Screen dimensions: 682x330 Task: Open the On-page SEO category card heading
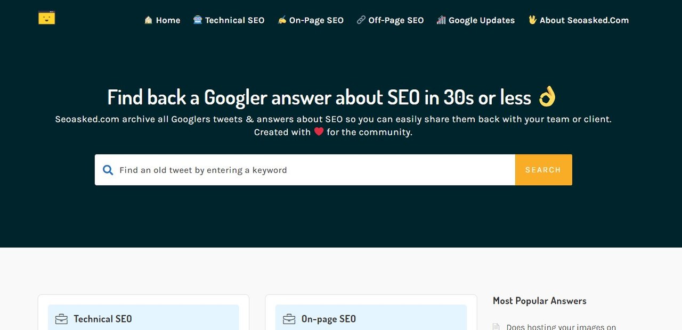tap(329, 319)
